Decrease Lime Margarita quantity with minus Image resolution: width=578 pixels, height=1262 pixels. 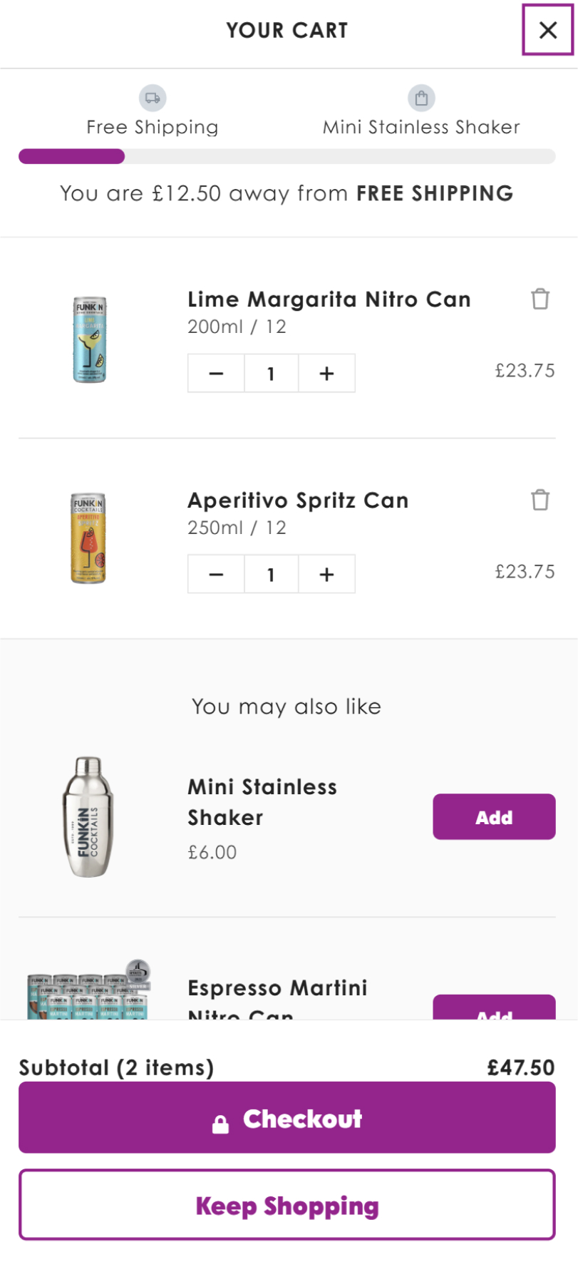pos(216,374)
